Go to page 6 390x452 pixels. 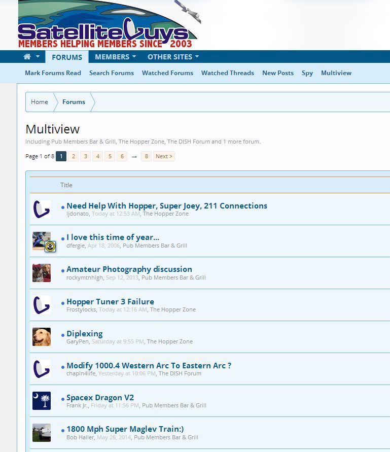click(x=122, y=156)
